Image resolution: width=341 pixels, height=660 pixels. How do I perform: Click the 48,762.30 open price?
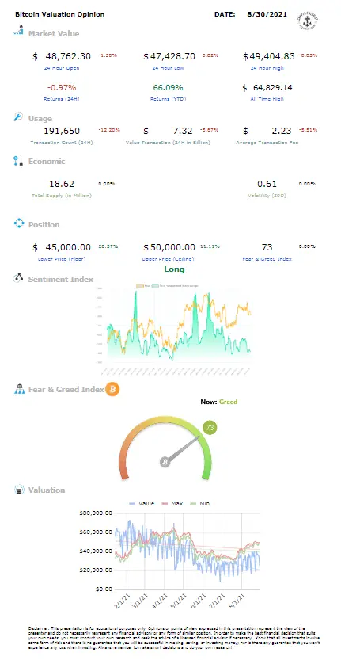point(67,56)
